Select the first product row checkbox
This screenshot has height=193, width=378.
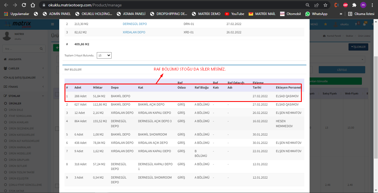click(x=57, y=129)
